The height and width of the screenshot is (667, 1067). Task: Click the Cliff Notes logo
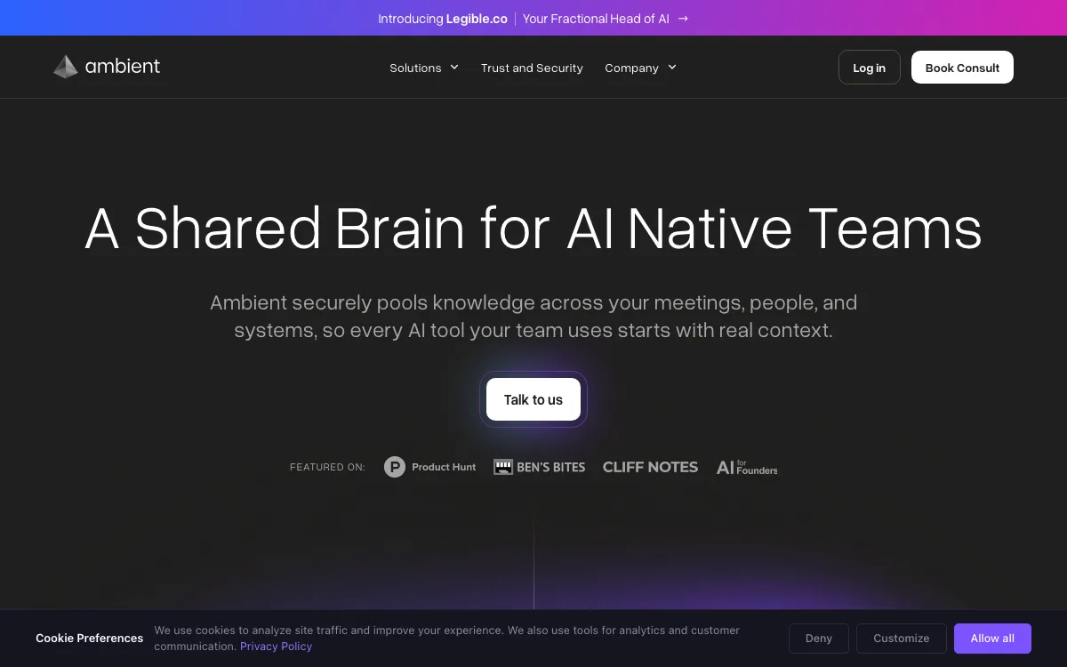click(x=650, y=467)
